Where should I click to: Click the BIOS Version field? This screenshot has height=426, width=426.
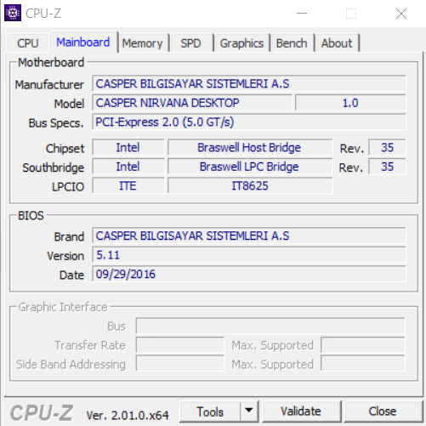(x=249, y=255)
